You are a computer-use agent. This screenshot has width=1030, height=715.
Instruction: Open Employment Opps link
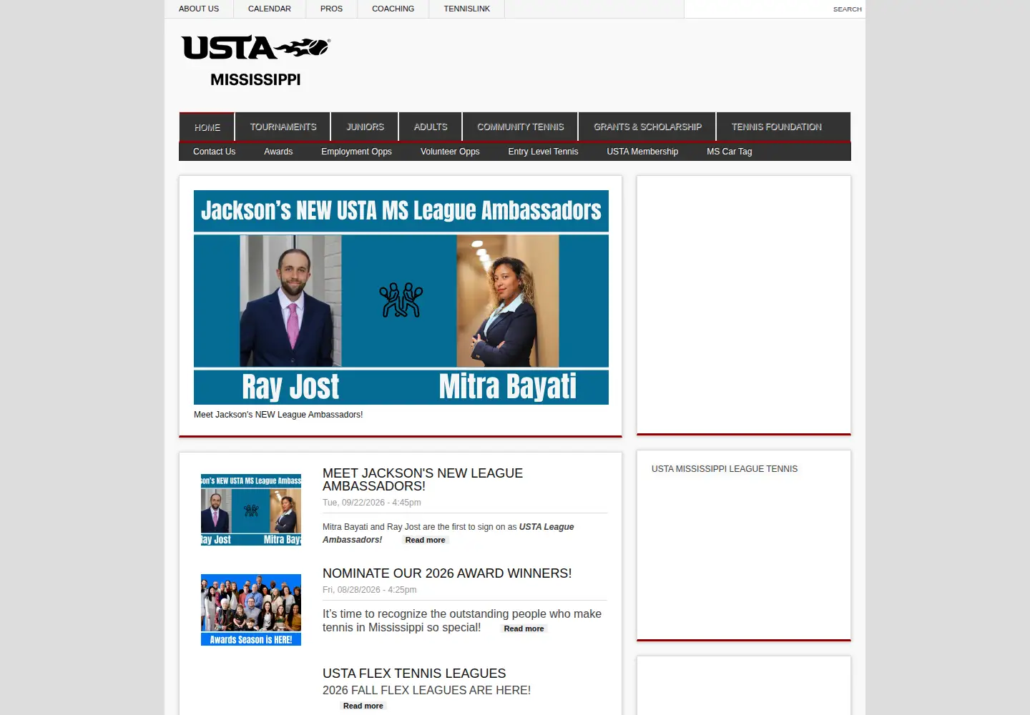pyautogui.click(x=356, y=152)
